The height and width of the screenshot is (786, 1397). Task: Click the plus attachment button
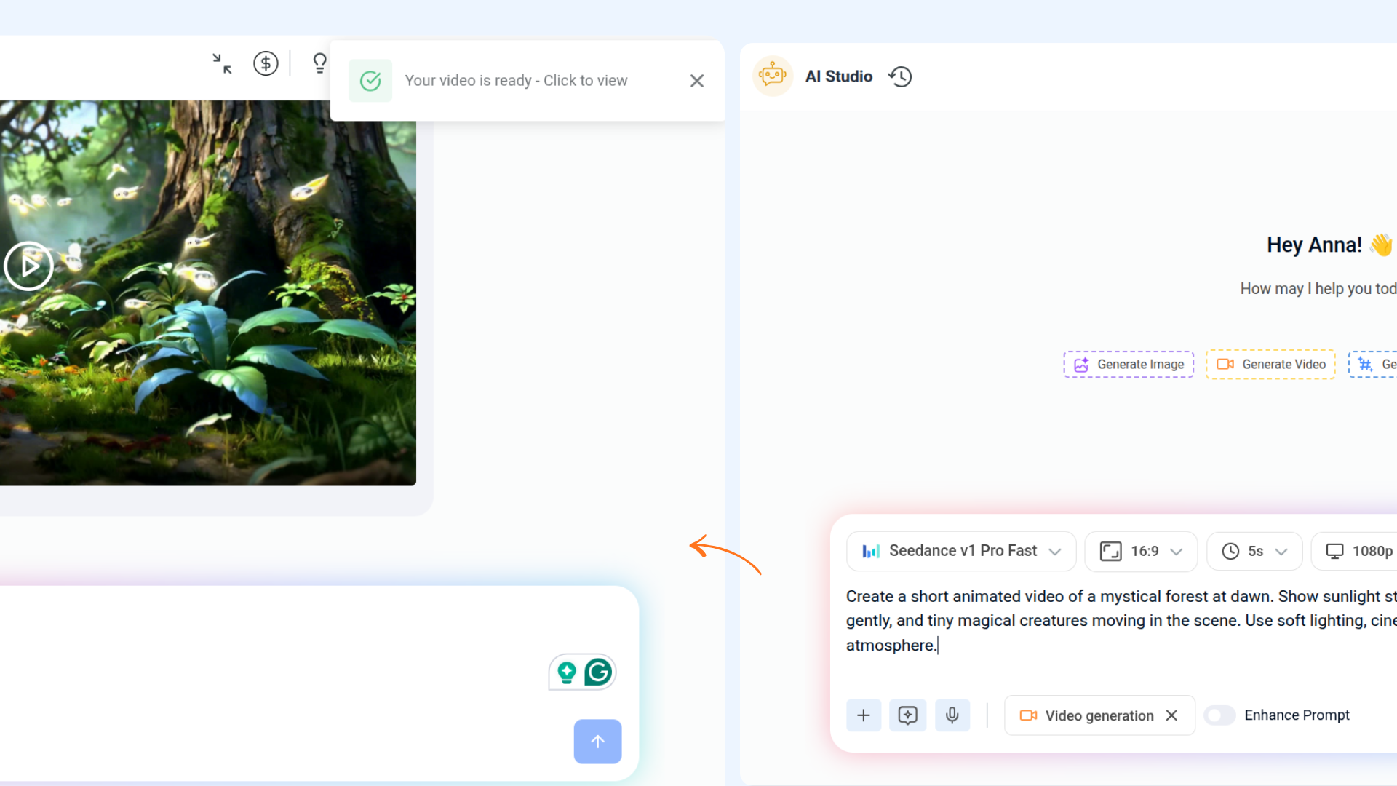click(864, 715)
